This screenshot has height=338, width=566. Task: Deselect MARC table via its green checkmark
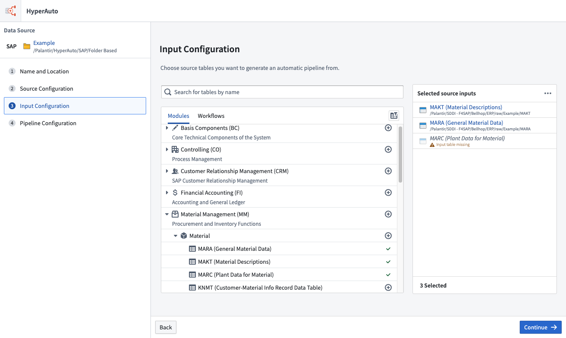(x=388, y=275)
